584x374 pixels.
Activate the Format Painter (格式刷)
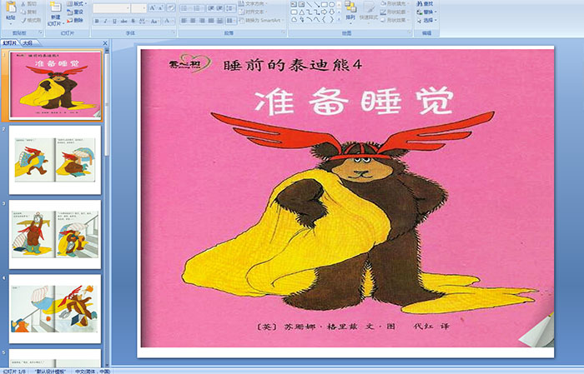click(x=32, y=20)
